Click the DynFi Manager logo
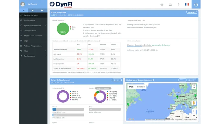 (61, 5)
